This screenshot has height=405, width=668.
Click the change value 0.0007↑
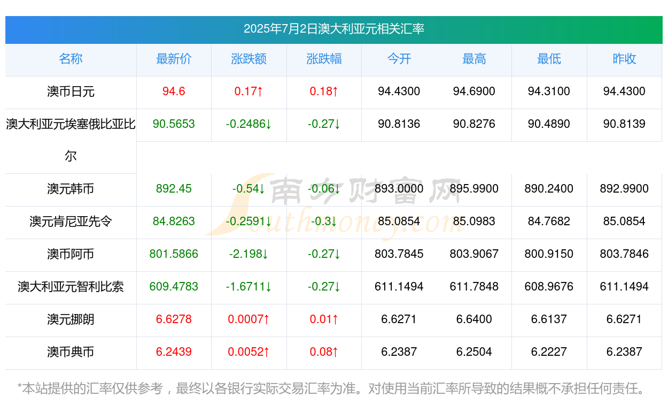(x=248, y=319)
